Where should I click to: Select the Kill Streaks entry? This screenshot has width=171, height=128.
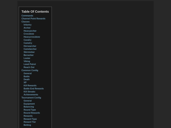(x=29, y=92)
